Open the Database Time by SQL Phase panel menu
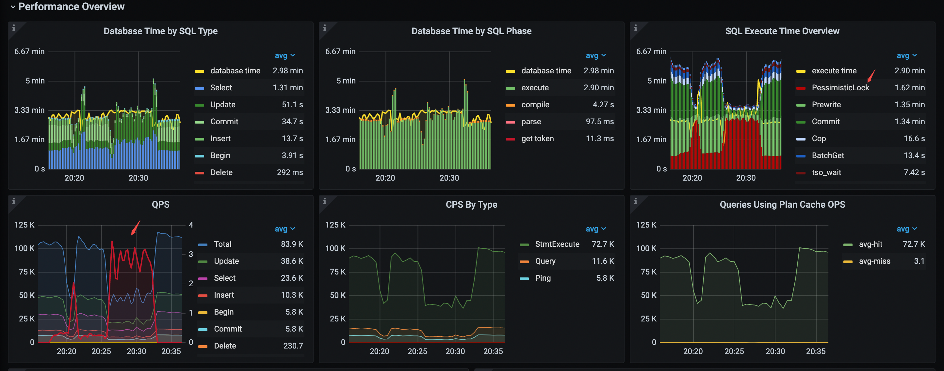This screenshot has height=371, width=944. [471, 31]
